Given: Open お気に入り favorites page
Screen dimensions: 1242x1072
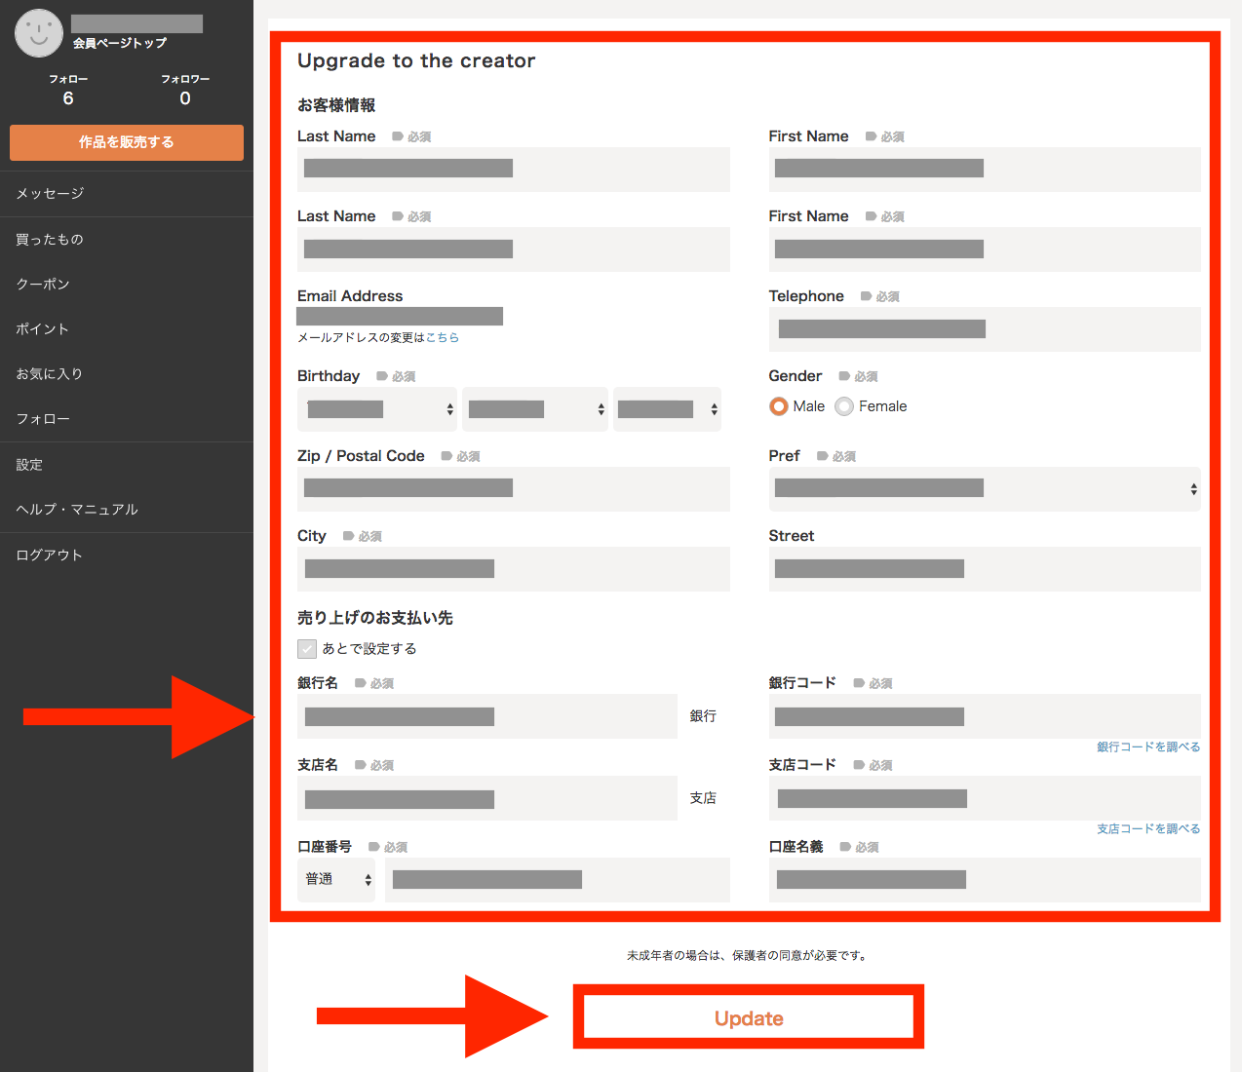Looking at the screenshot, I should coord(50,374).
